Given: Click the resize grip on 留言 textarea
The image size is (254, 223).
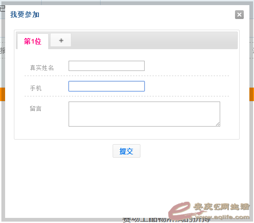Looking at the screenshot, I should pos(217,124).
